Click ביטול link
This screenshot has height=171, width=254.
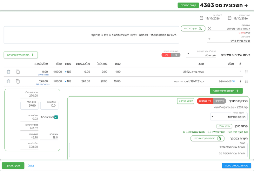(31, 166)
